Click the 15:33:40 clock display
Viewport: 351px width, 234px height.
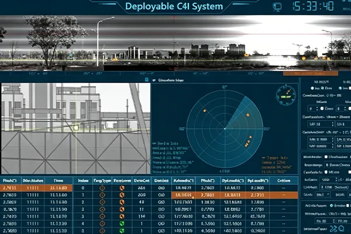click(313, 6)
